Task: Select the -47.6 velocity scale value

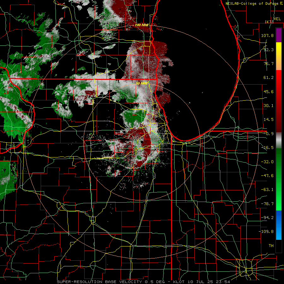Action: point(267,176)
